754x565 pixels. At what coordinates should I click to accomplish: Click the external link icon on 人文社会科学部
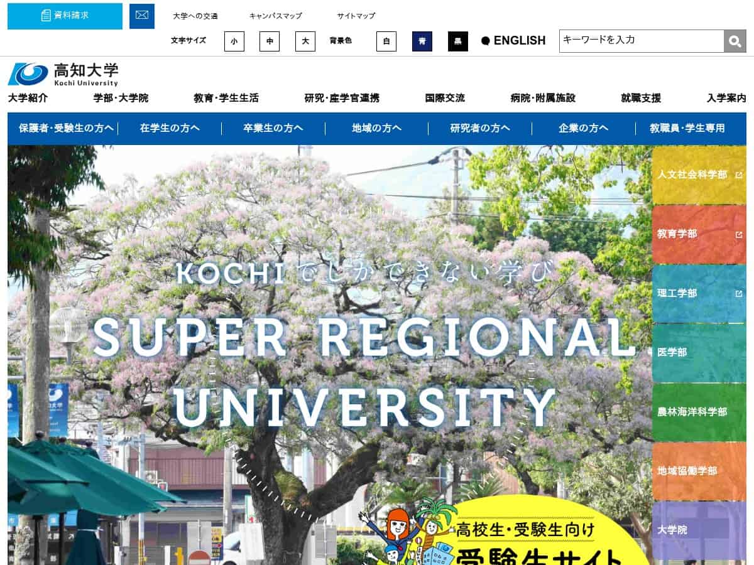[x=739, y=175]
